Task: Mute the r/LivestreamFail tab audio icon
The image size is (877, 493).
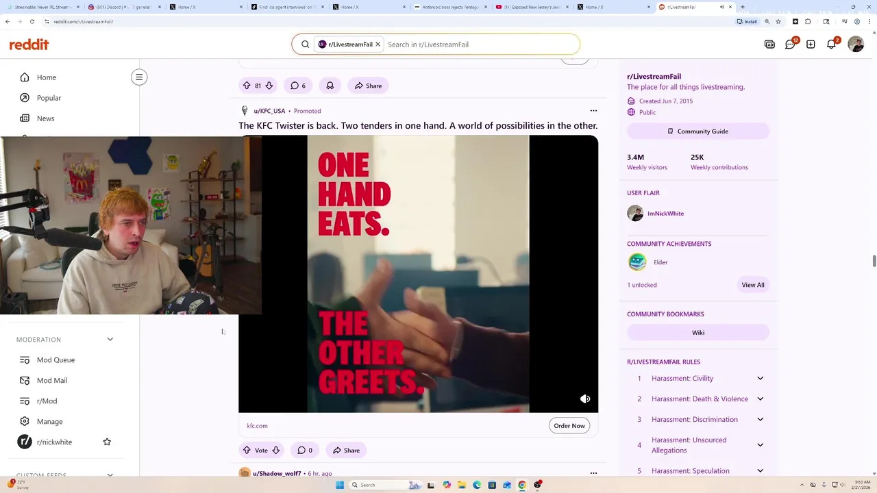Action: point(722,7)
